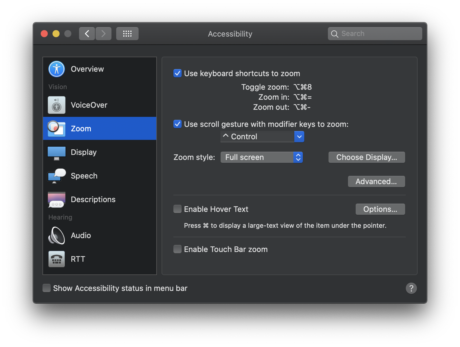Image resolution: width=460 pixels, height=347 pixels.
Task: Select the RTT phone icon
Action: click(x=56, y=259)
